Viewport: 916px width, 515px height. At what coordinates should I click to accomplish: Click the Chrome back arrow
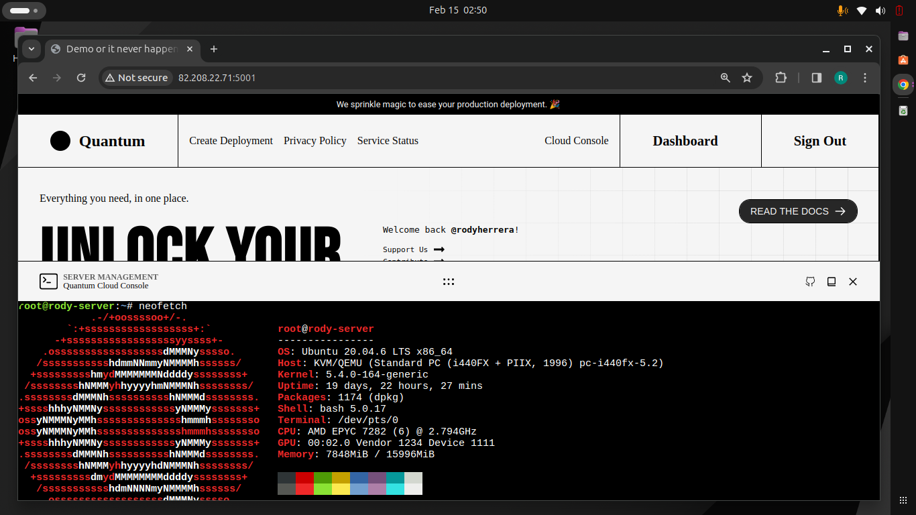[33, 78]
